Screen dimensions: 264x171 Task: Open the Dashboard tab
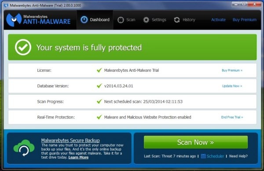[95, 20]
